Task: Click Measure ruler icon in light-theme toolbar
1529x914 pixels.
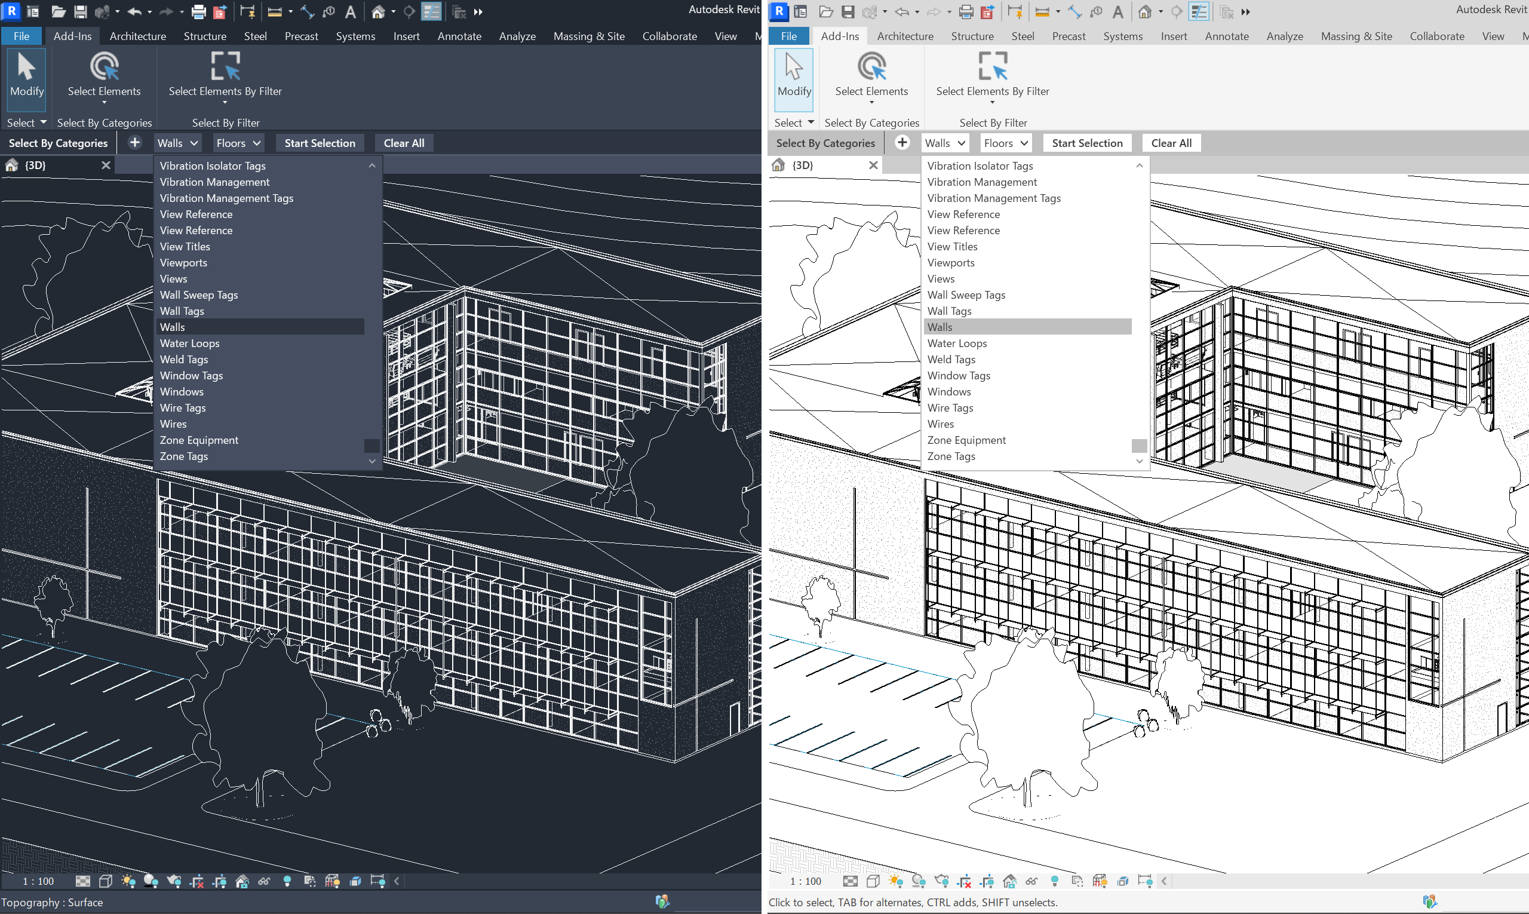Action: 1042,11
